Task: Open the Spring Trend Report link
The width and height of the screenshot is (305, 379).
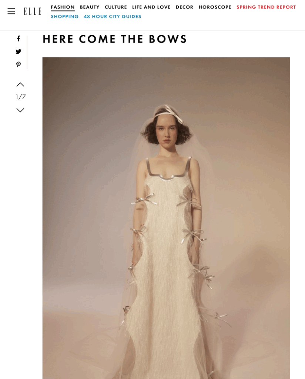Action: coord(266,7)
